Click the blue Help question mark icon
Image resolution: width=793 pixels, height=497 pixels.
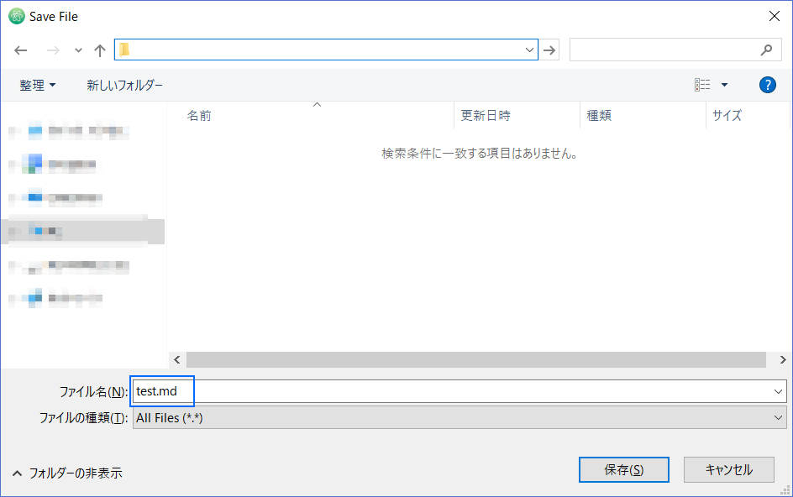(767, 84)
